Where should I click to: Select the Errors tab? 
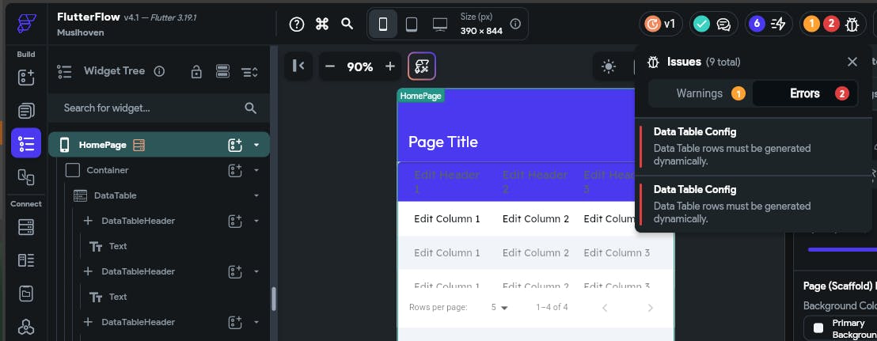(x=804, y=93)
